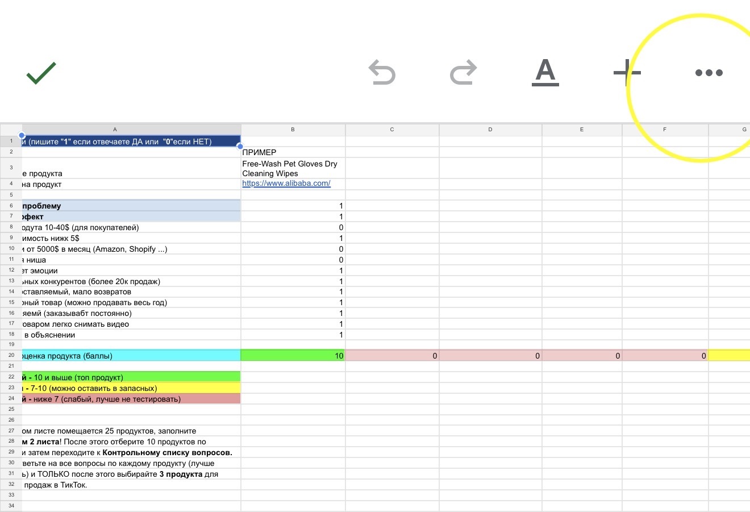Image resolution: width=750 pixels, height=512 pixels.
Task: Select pink score cell in column C
Action: point(391,356)
